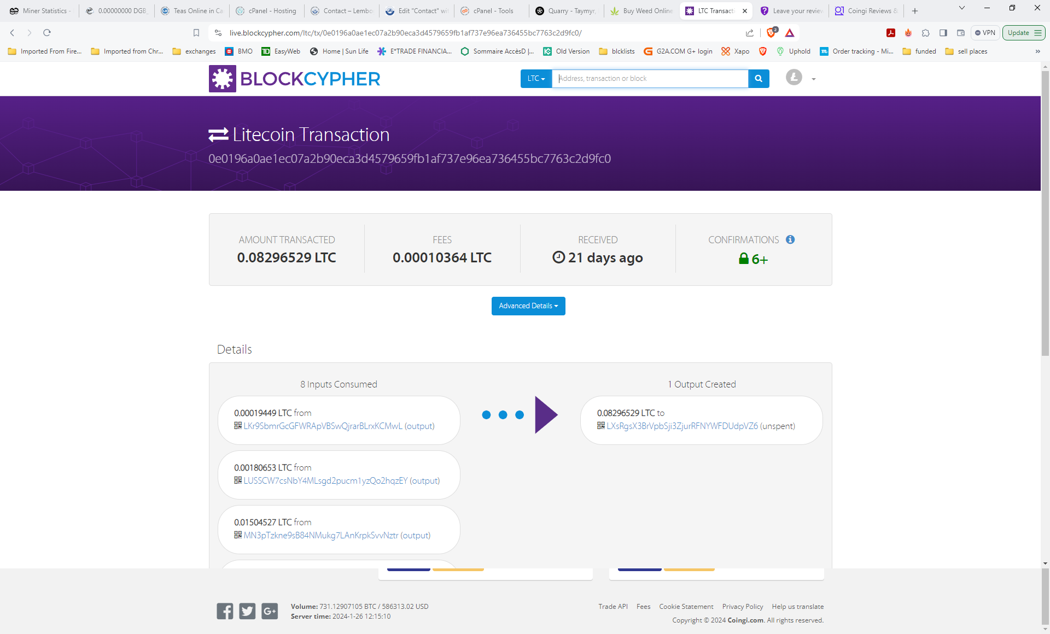This screenshot has height=634, width=1050.
Task: Open the LTC coin selector dropdown
Action: point(536,79)
